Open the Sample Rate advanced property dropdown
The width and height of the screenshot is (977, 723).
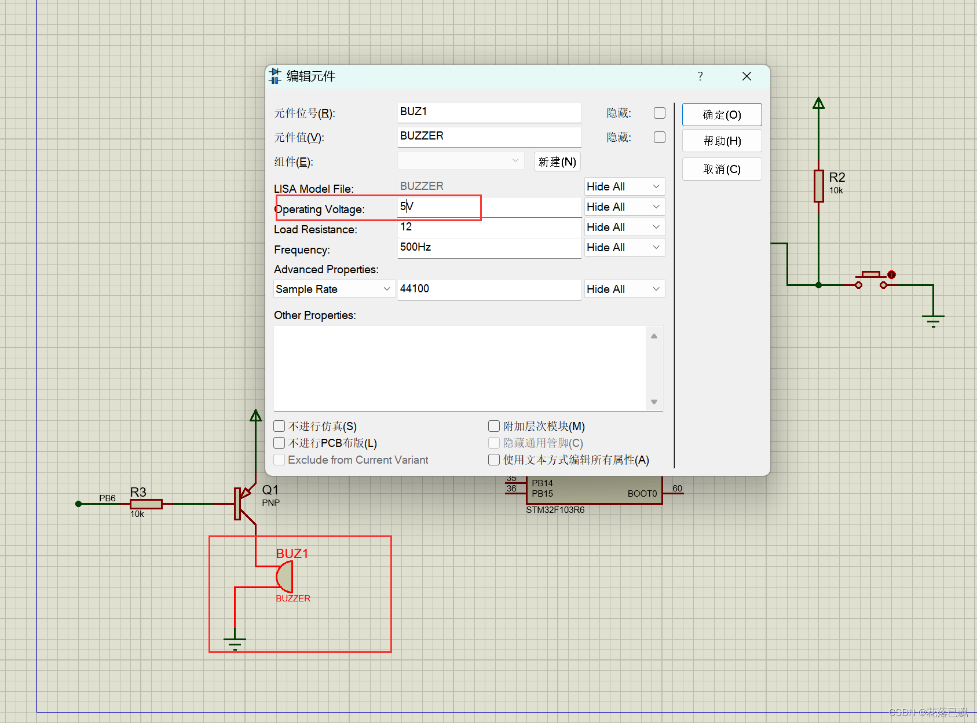click(334, 289)
